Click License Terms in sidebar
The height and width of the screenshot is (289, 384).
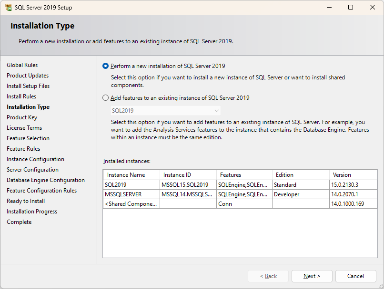(x=24, y=128)
